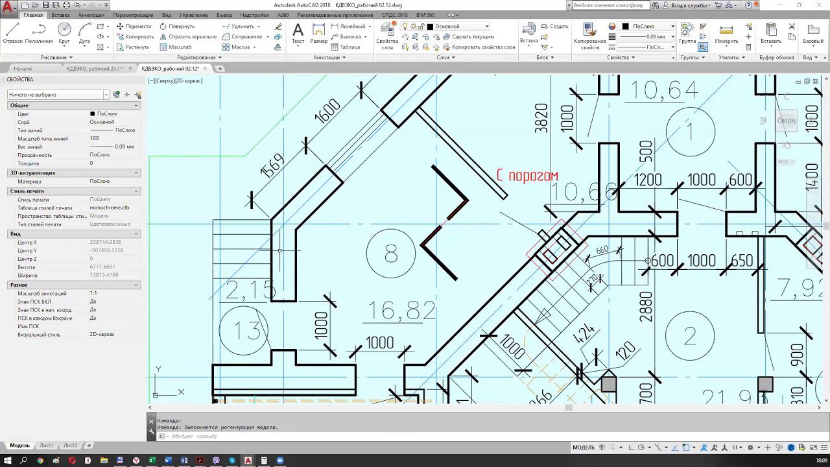Click the Измерить (Measure) tool
This screenshot has height=467, width=830.
point(726,33)
